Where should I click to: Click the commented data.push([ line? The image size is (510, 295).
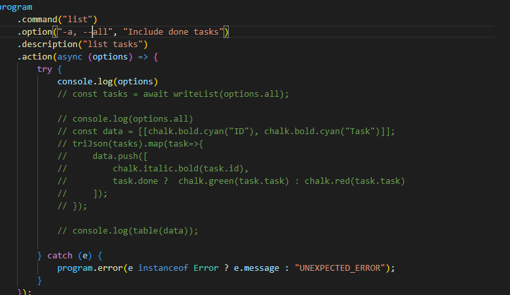point(102,156)
